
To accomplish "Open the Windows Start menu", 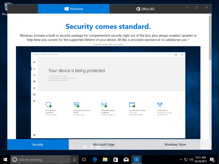I will [x=5, y=160].
